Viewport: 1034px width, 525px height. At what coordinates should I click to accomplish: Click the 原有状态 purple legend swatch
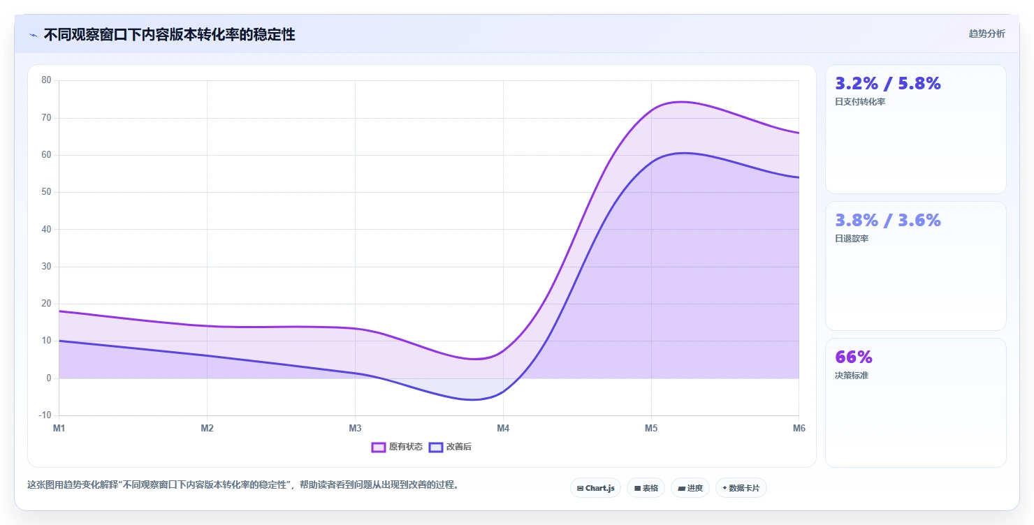[x=379, y=447]
